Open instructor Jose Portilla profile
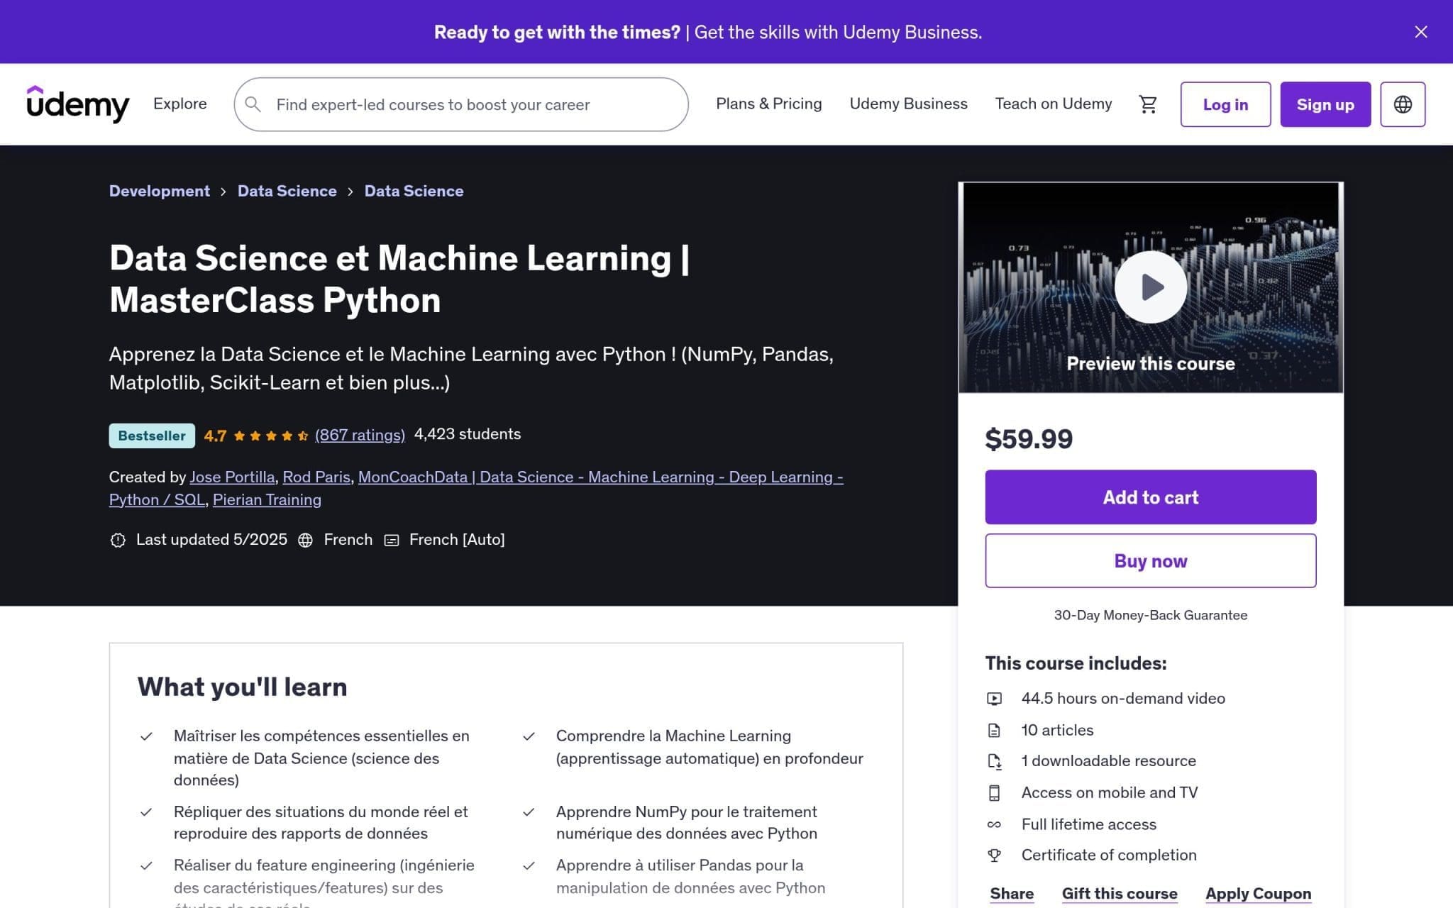1453x908 pixels. 232,477
